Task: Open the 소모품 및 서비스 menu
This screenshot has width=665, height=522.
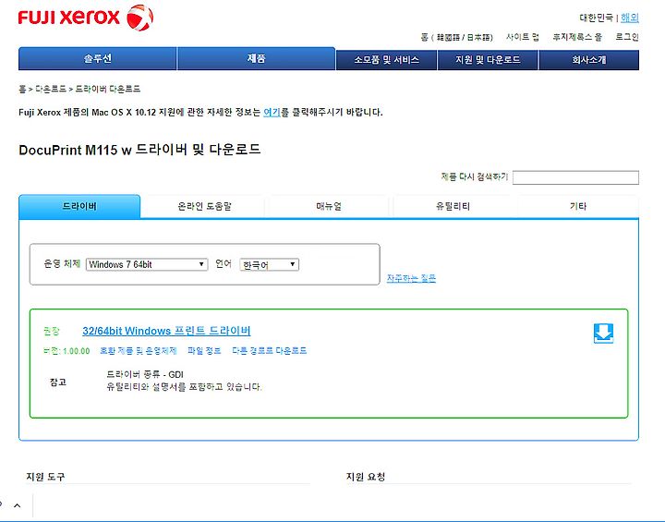Action: 386,60
